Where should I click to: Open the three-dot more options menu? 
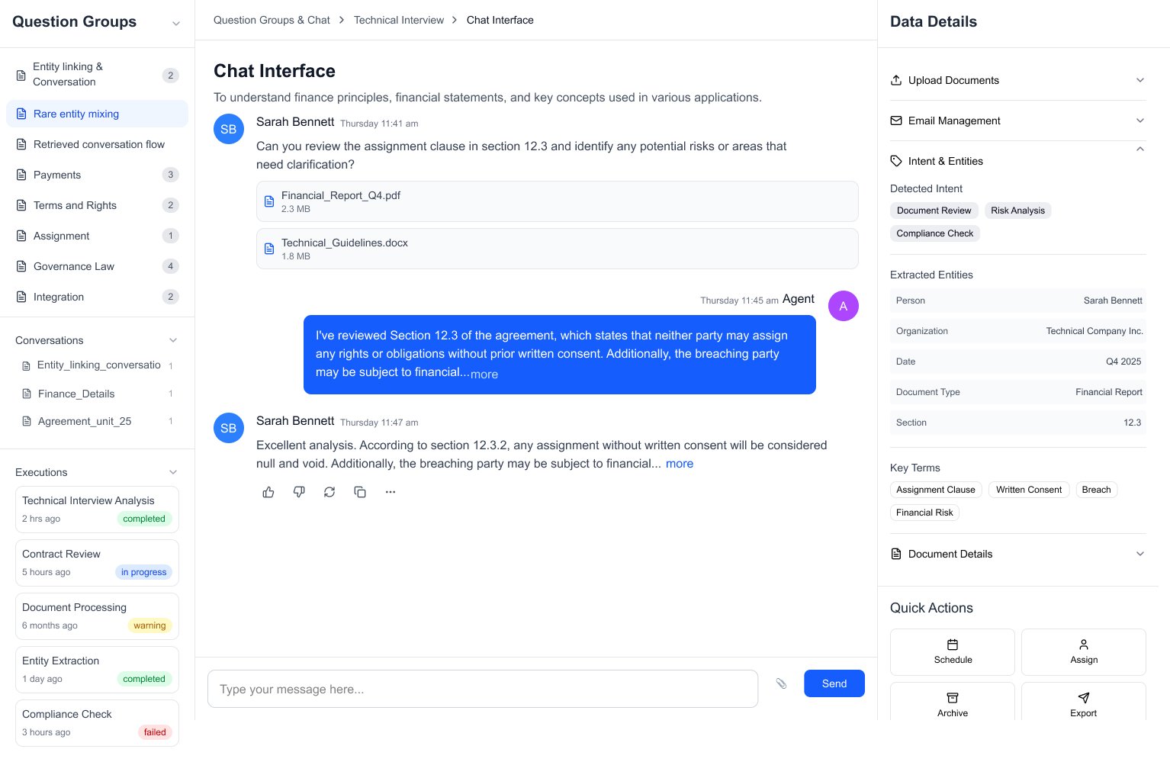tap(391, 493)
